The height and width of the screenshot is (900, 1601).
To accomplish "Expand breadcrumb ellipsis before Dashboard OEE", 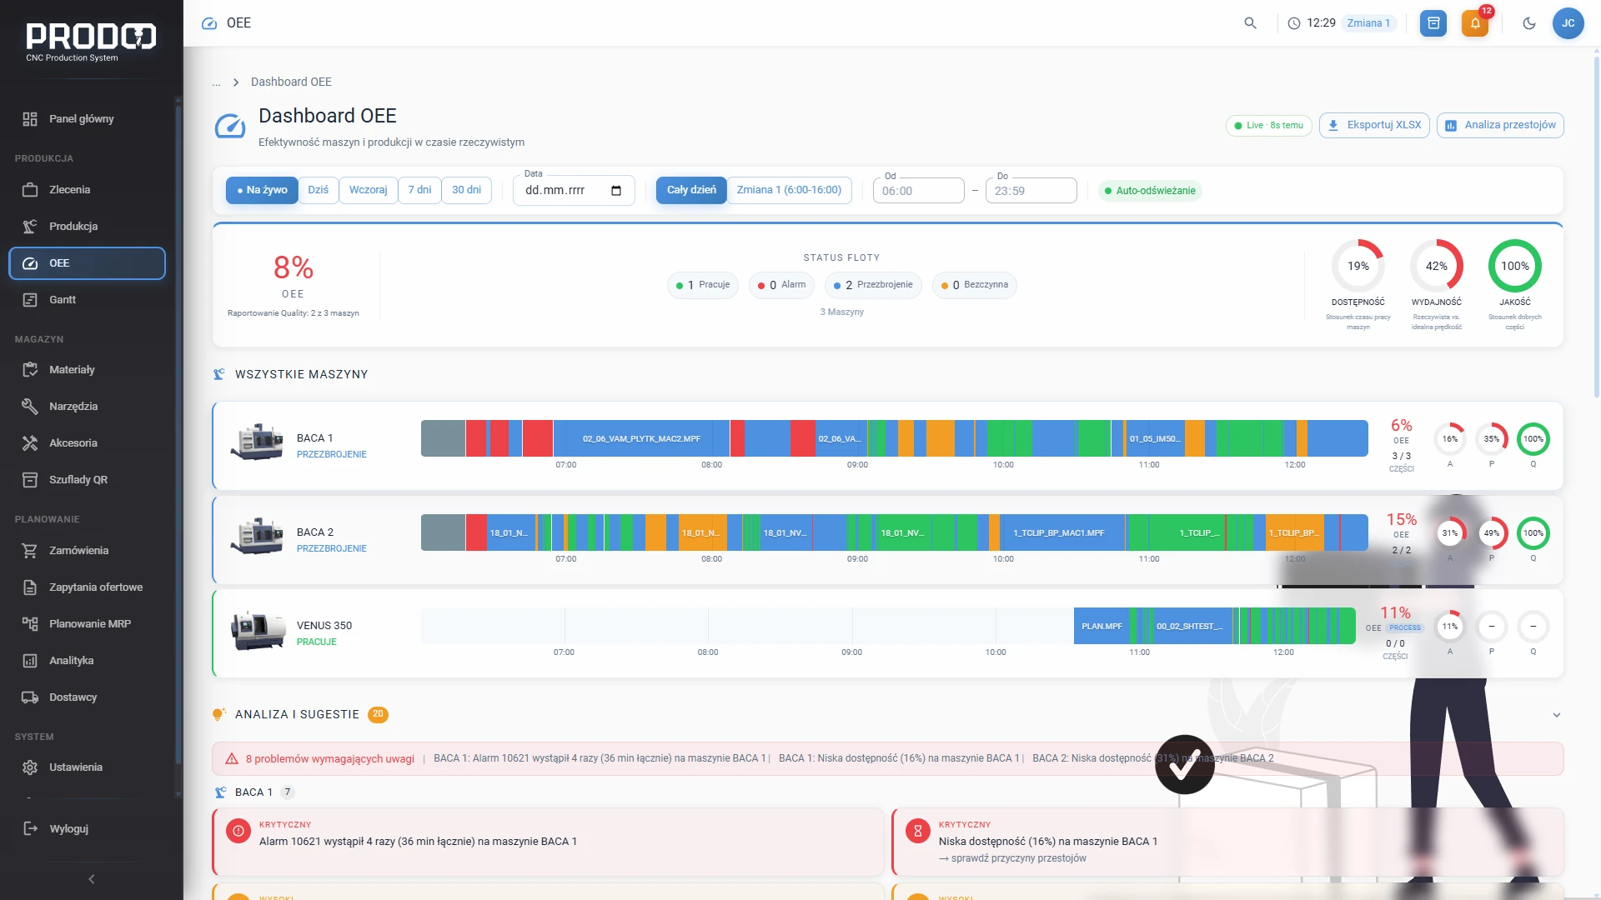I will (x=217, y=82).
